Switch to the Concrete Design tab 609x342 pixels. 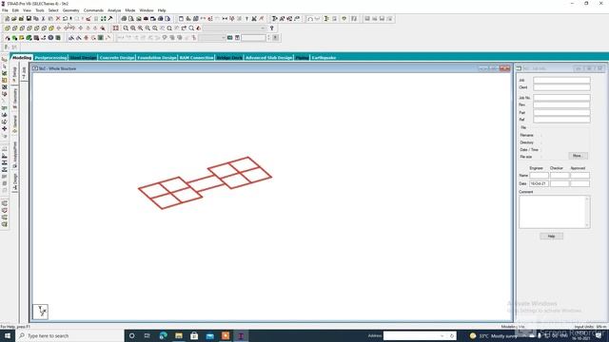pos(116,57)
